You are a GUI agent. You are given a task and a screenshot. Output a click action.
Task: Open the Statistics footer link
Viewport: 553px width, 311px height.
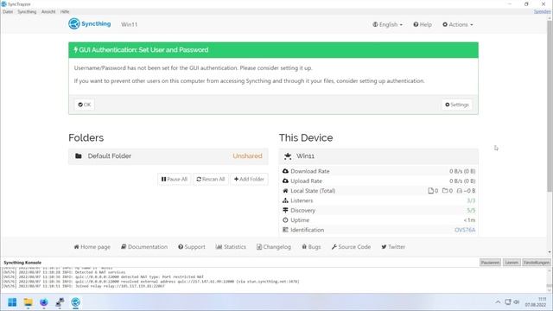pyautogui.click(x=231, y=247)
